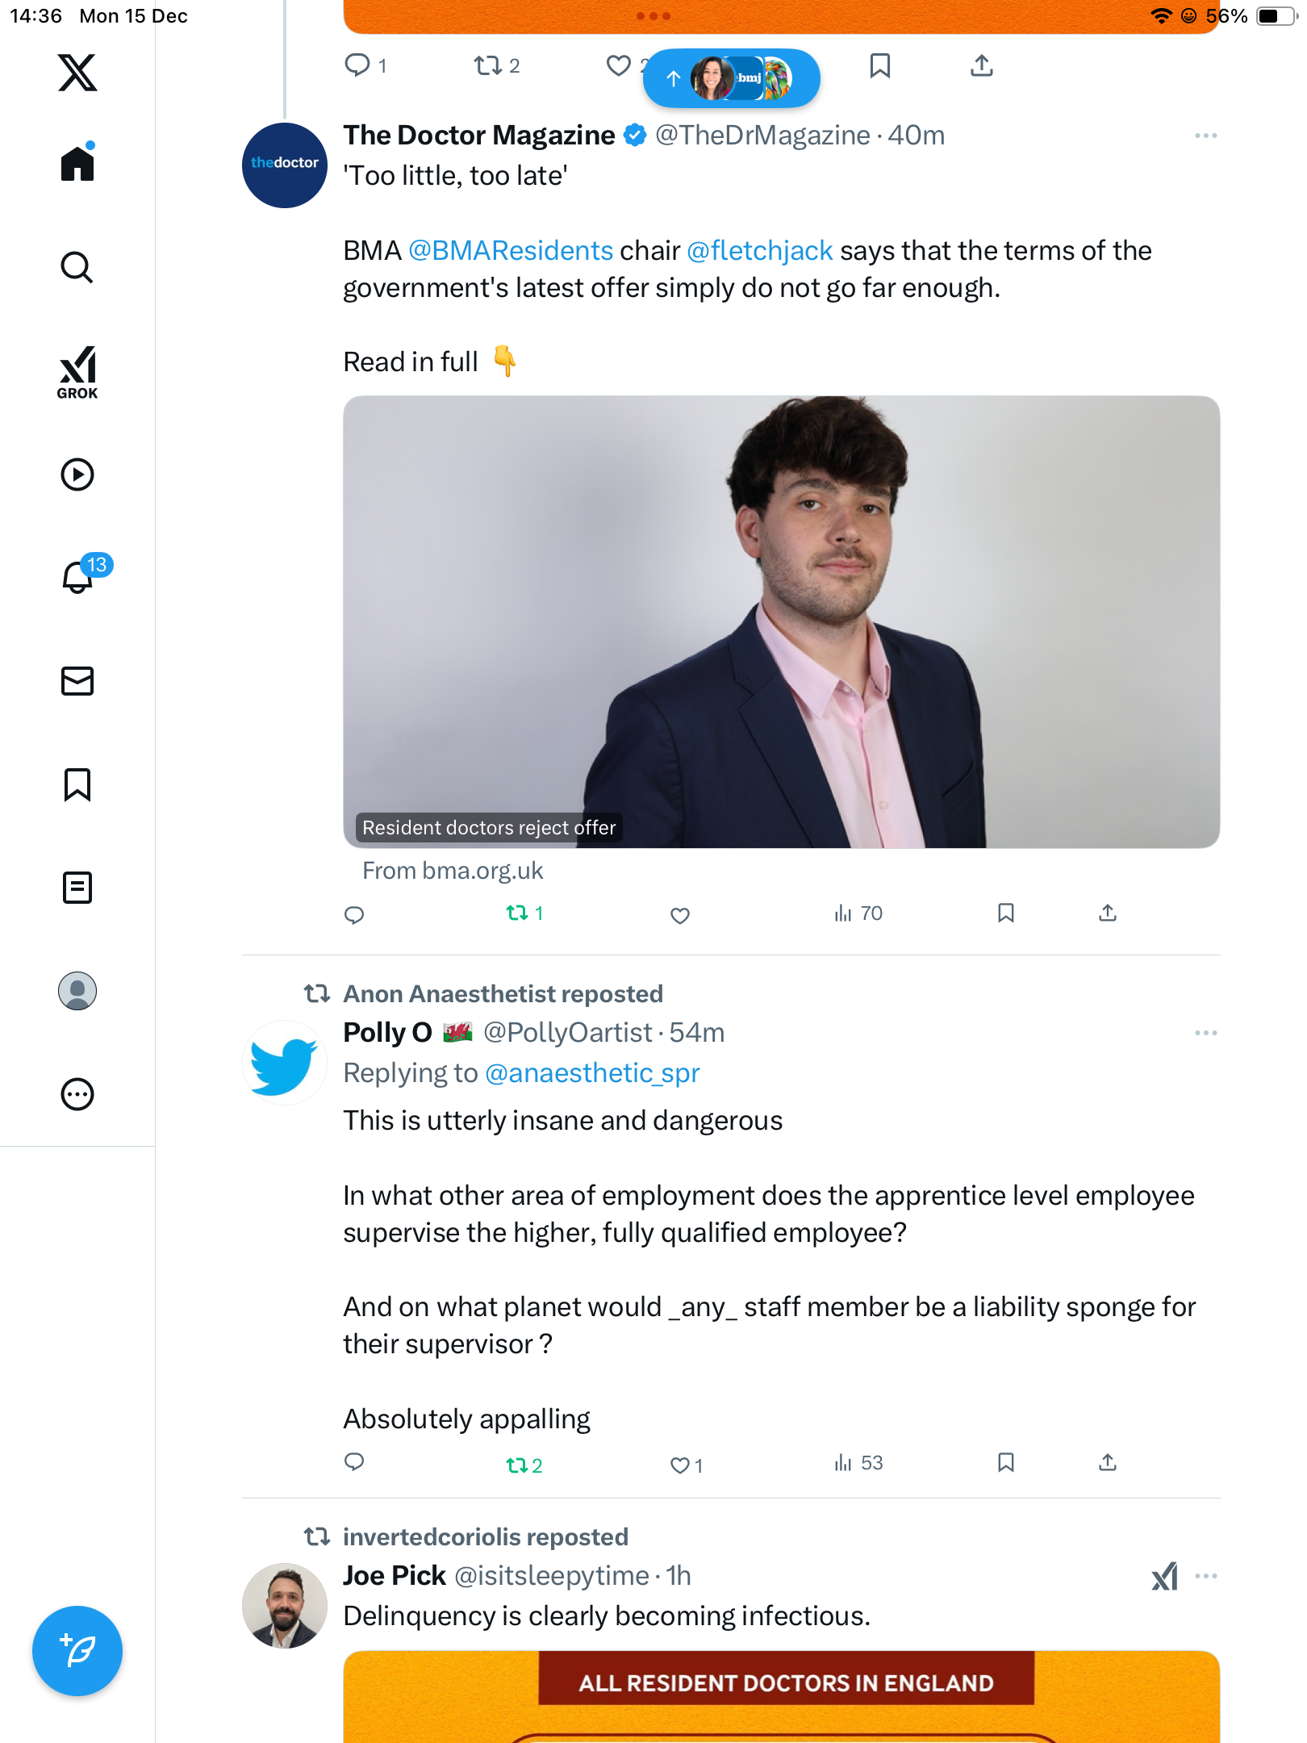
Task: Open the Lists page icon
Action: tap(77, 888)
